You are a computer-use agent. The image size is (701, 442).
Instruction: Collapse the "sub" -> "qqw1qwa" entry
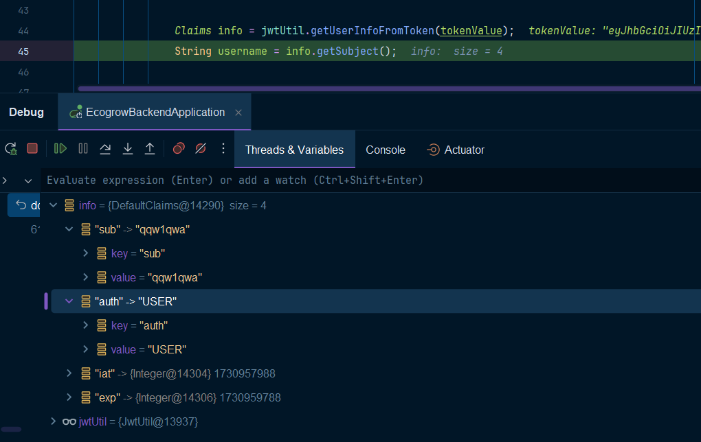(69, 229)
